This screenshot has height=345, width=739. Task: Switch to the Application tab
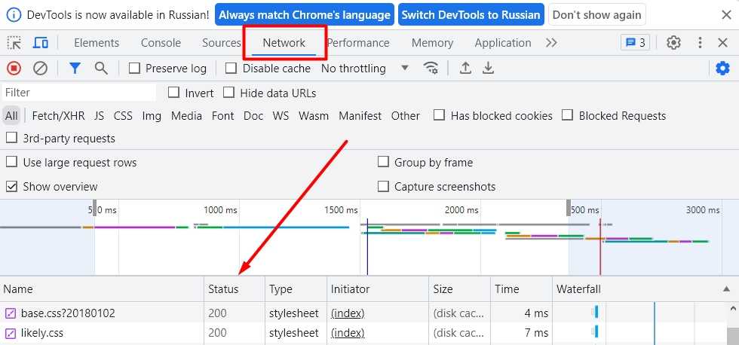point(503,43)
